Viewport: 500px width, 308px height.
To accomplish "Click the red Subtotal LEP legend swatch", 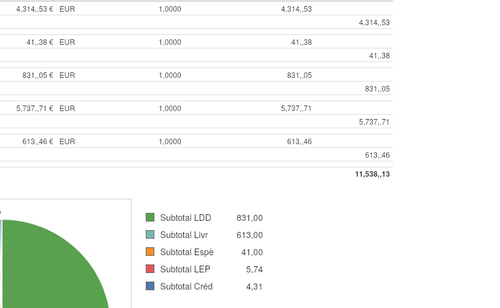I will click(150, 269).
